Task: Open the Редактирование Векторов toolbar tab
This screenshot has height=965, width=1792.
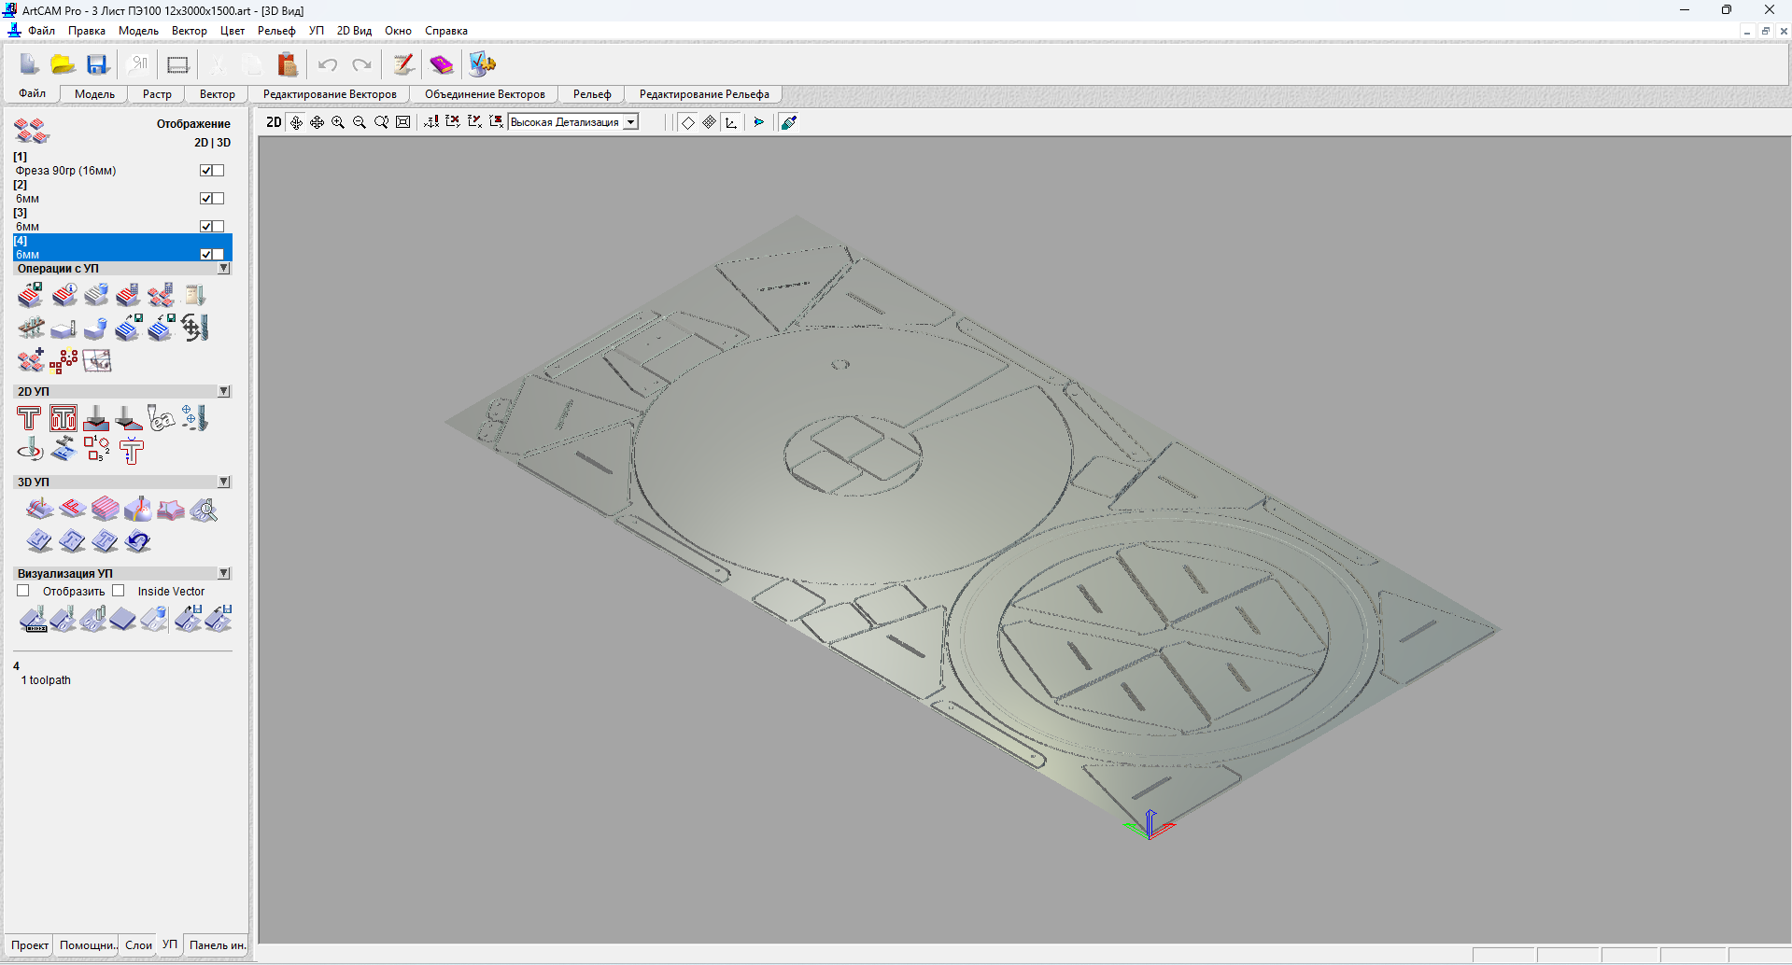Action: [x=330, y=94]
